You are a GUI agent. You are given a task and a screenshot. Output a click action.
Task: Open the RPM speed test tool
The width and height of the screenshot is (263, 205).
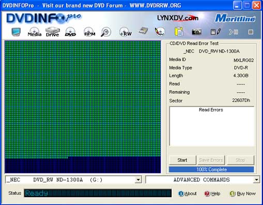[x=89, y=32]
